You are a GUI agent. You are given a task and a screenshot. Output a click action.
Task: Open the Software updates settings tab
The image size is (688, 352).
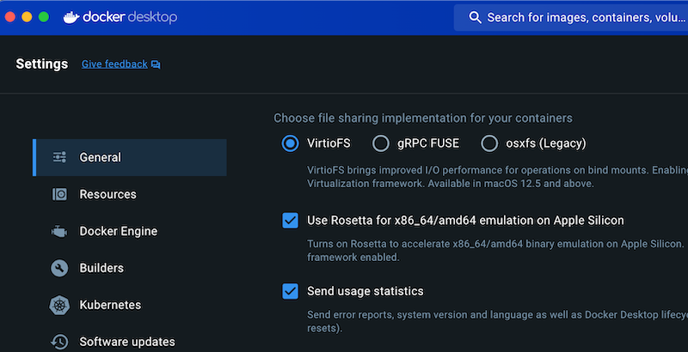130,342
